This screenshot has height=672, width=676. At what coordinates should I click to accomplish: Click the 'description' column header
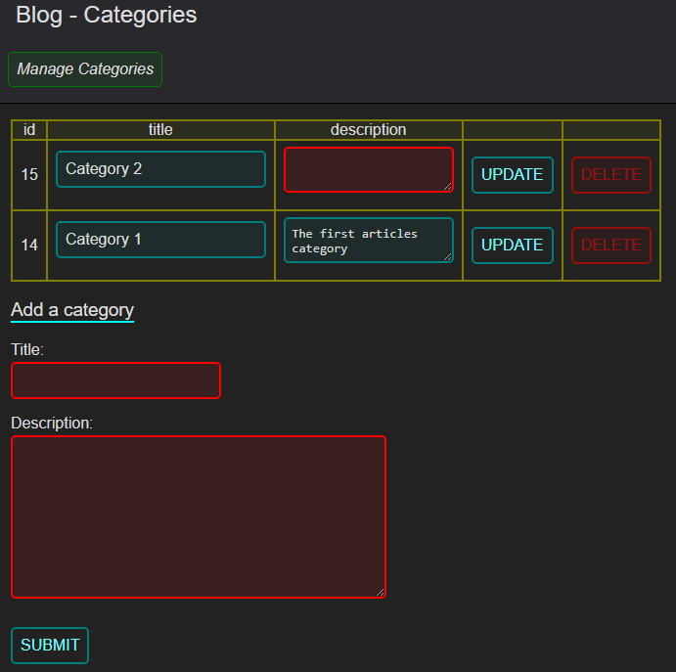[x=368, y=130]
